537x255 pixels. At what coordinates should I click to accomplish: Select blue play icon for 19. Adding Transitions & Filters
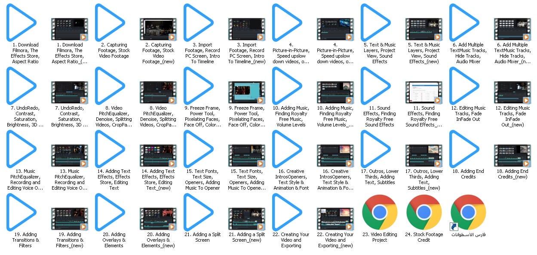tap(21, 212)
